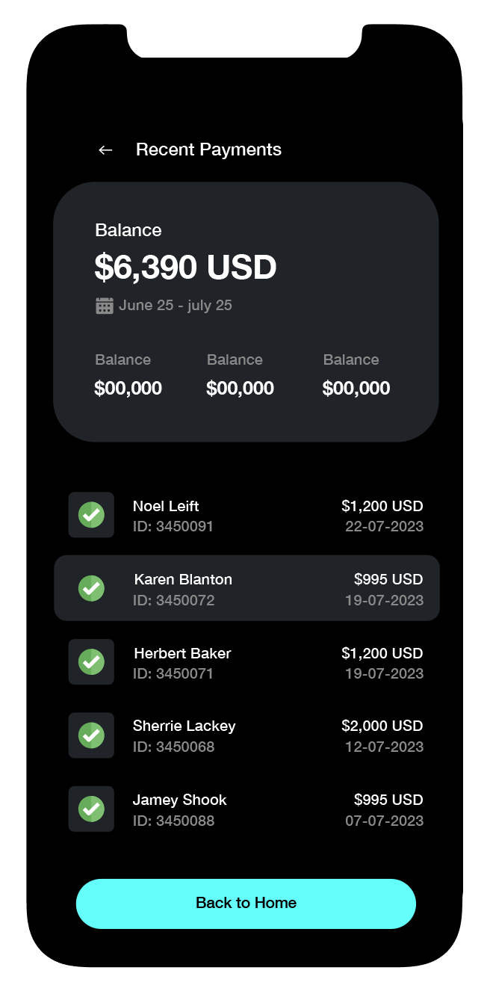Screen dimensions: 490x991
Task: Click Sherrie Lackey's green checkmark icon
Action: [91, 735]
